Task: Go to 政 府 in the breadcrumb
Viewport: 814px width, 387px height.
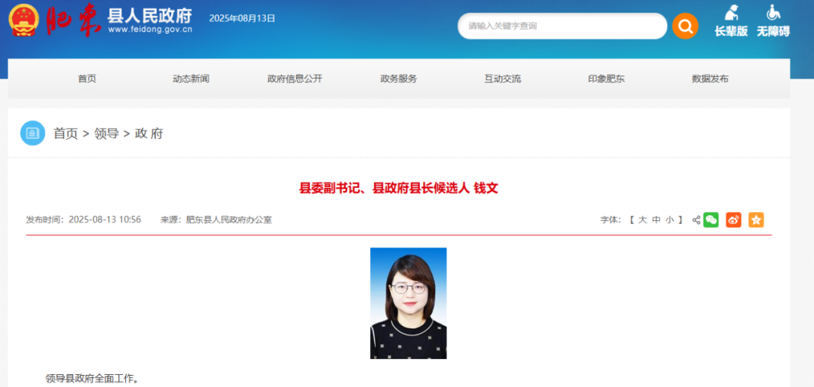Action: tap(149, 134)
